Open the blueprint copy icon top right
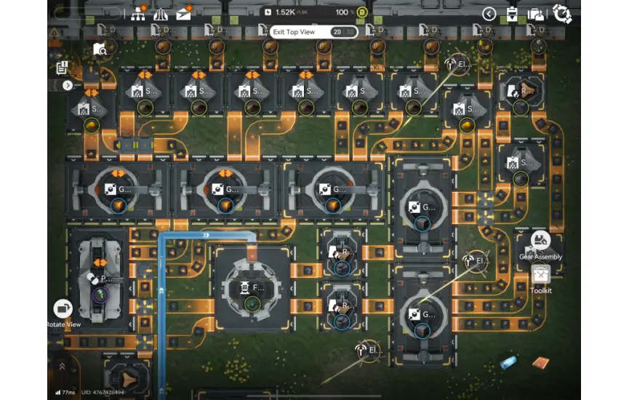 click(536, 14)
